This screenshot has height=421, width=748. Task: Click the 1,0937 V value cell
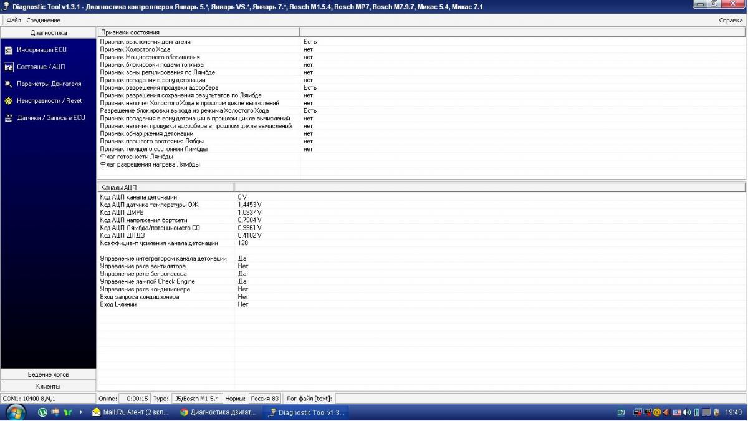tap(250, 212)
